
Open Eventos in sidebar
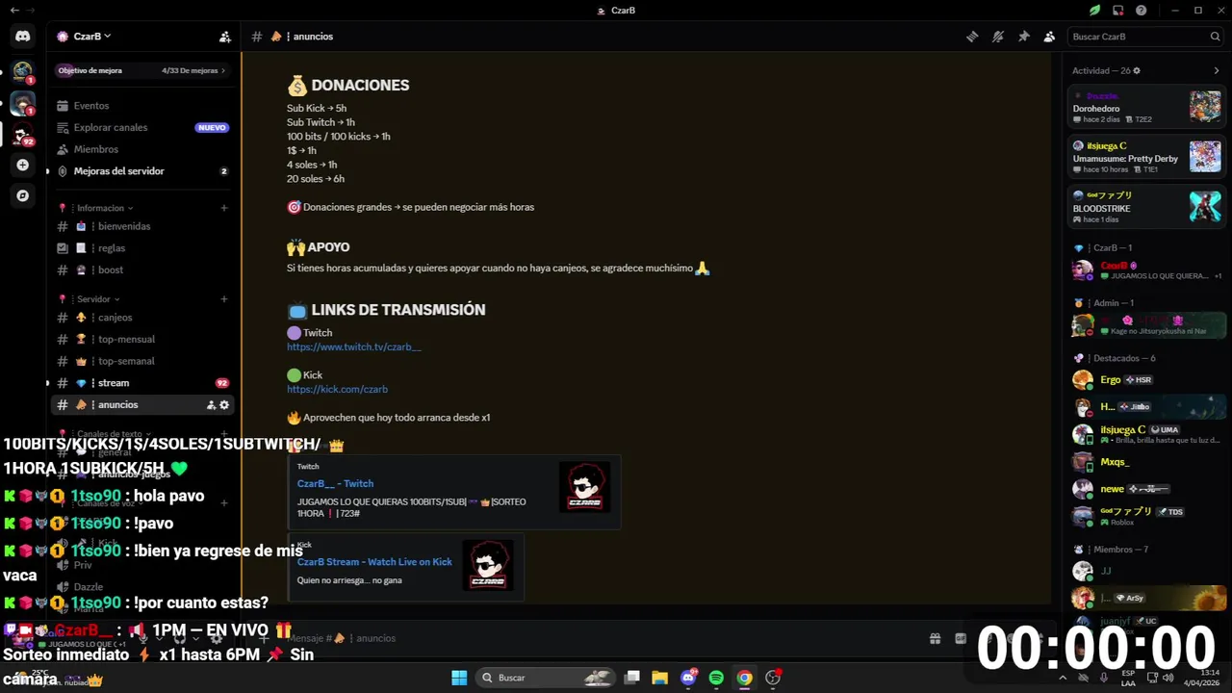(x=141, y=106)
